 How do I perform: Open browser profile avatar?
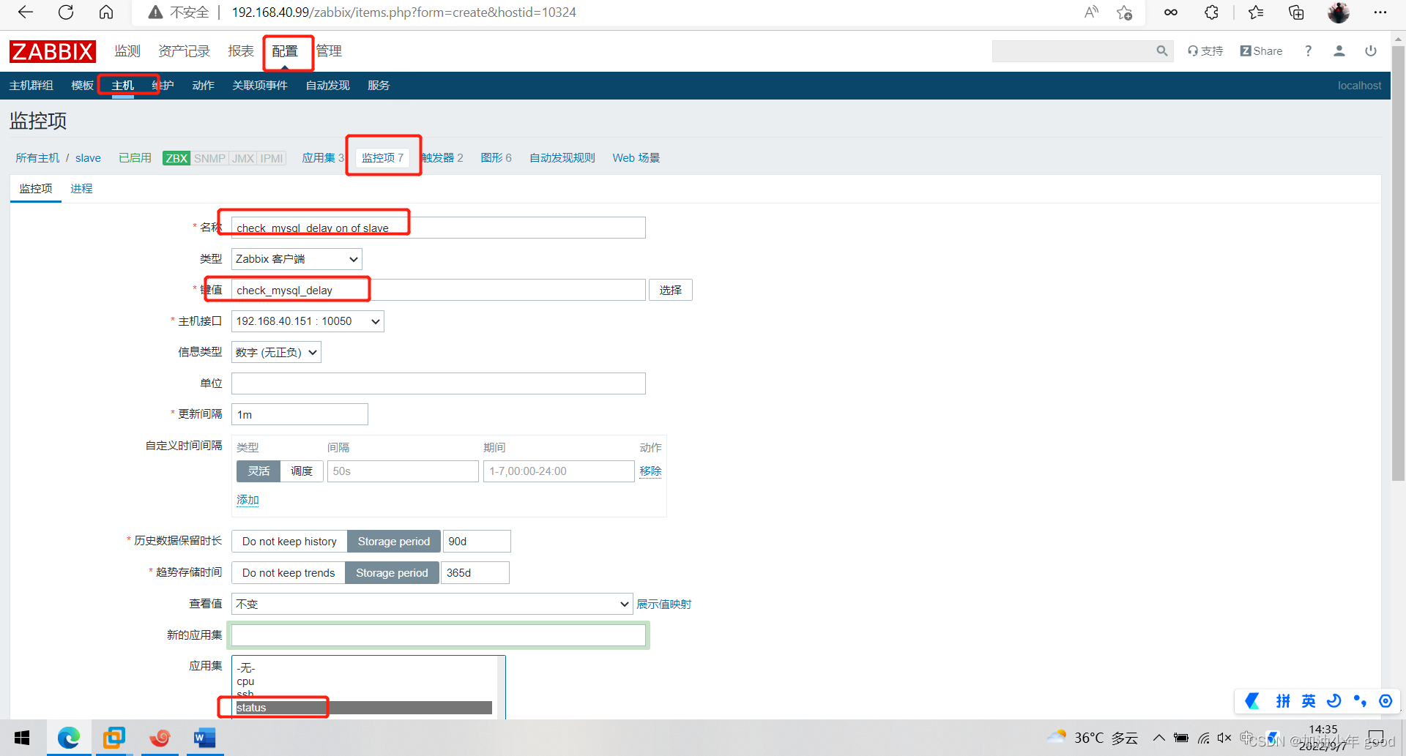1339,12
